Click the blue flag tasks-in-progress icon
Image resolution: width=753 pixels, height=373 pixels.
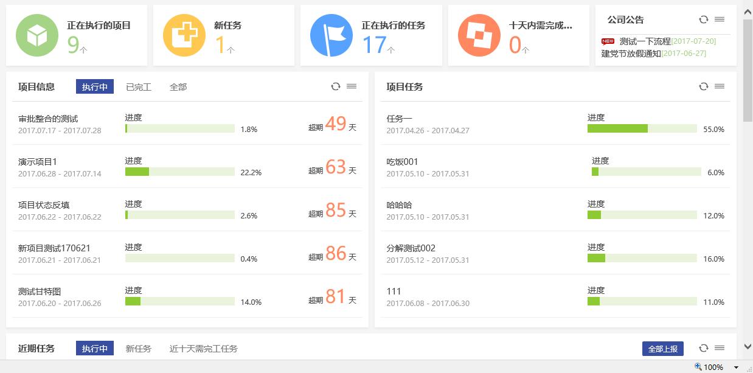[331, 35]
